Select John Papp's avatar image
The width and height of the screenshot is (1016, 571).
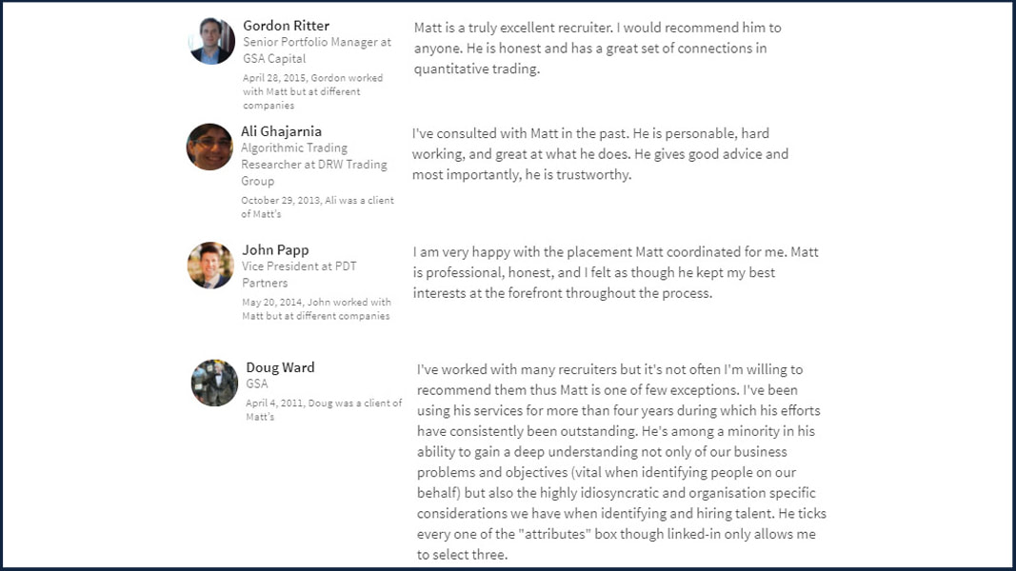[210, 266]
